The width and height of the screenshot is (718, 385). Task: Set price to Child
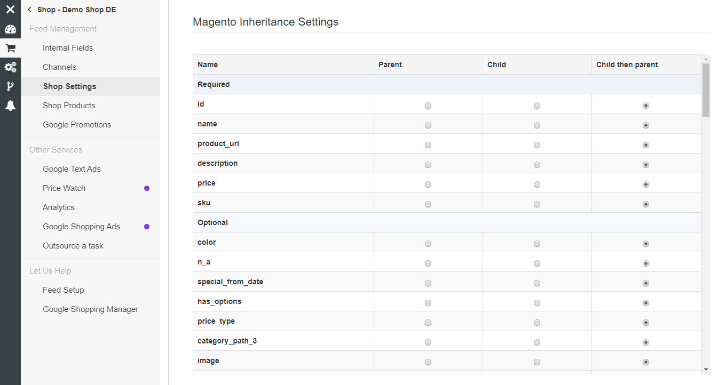click(x=537, y=185)
